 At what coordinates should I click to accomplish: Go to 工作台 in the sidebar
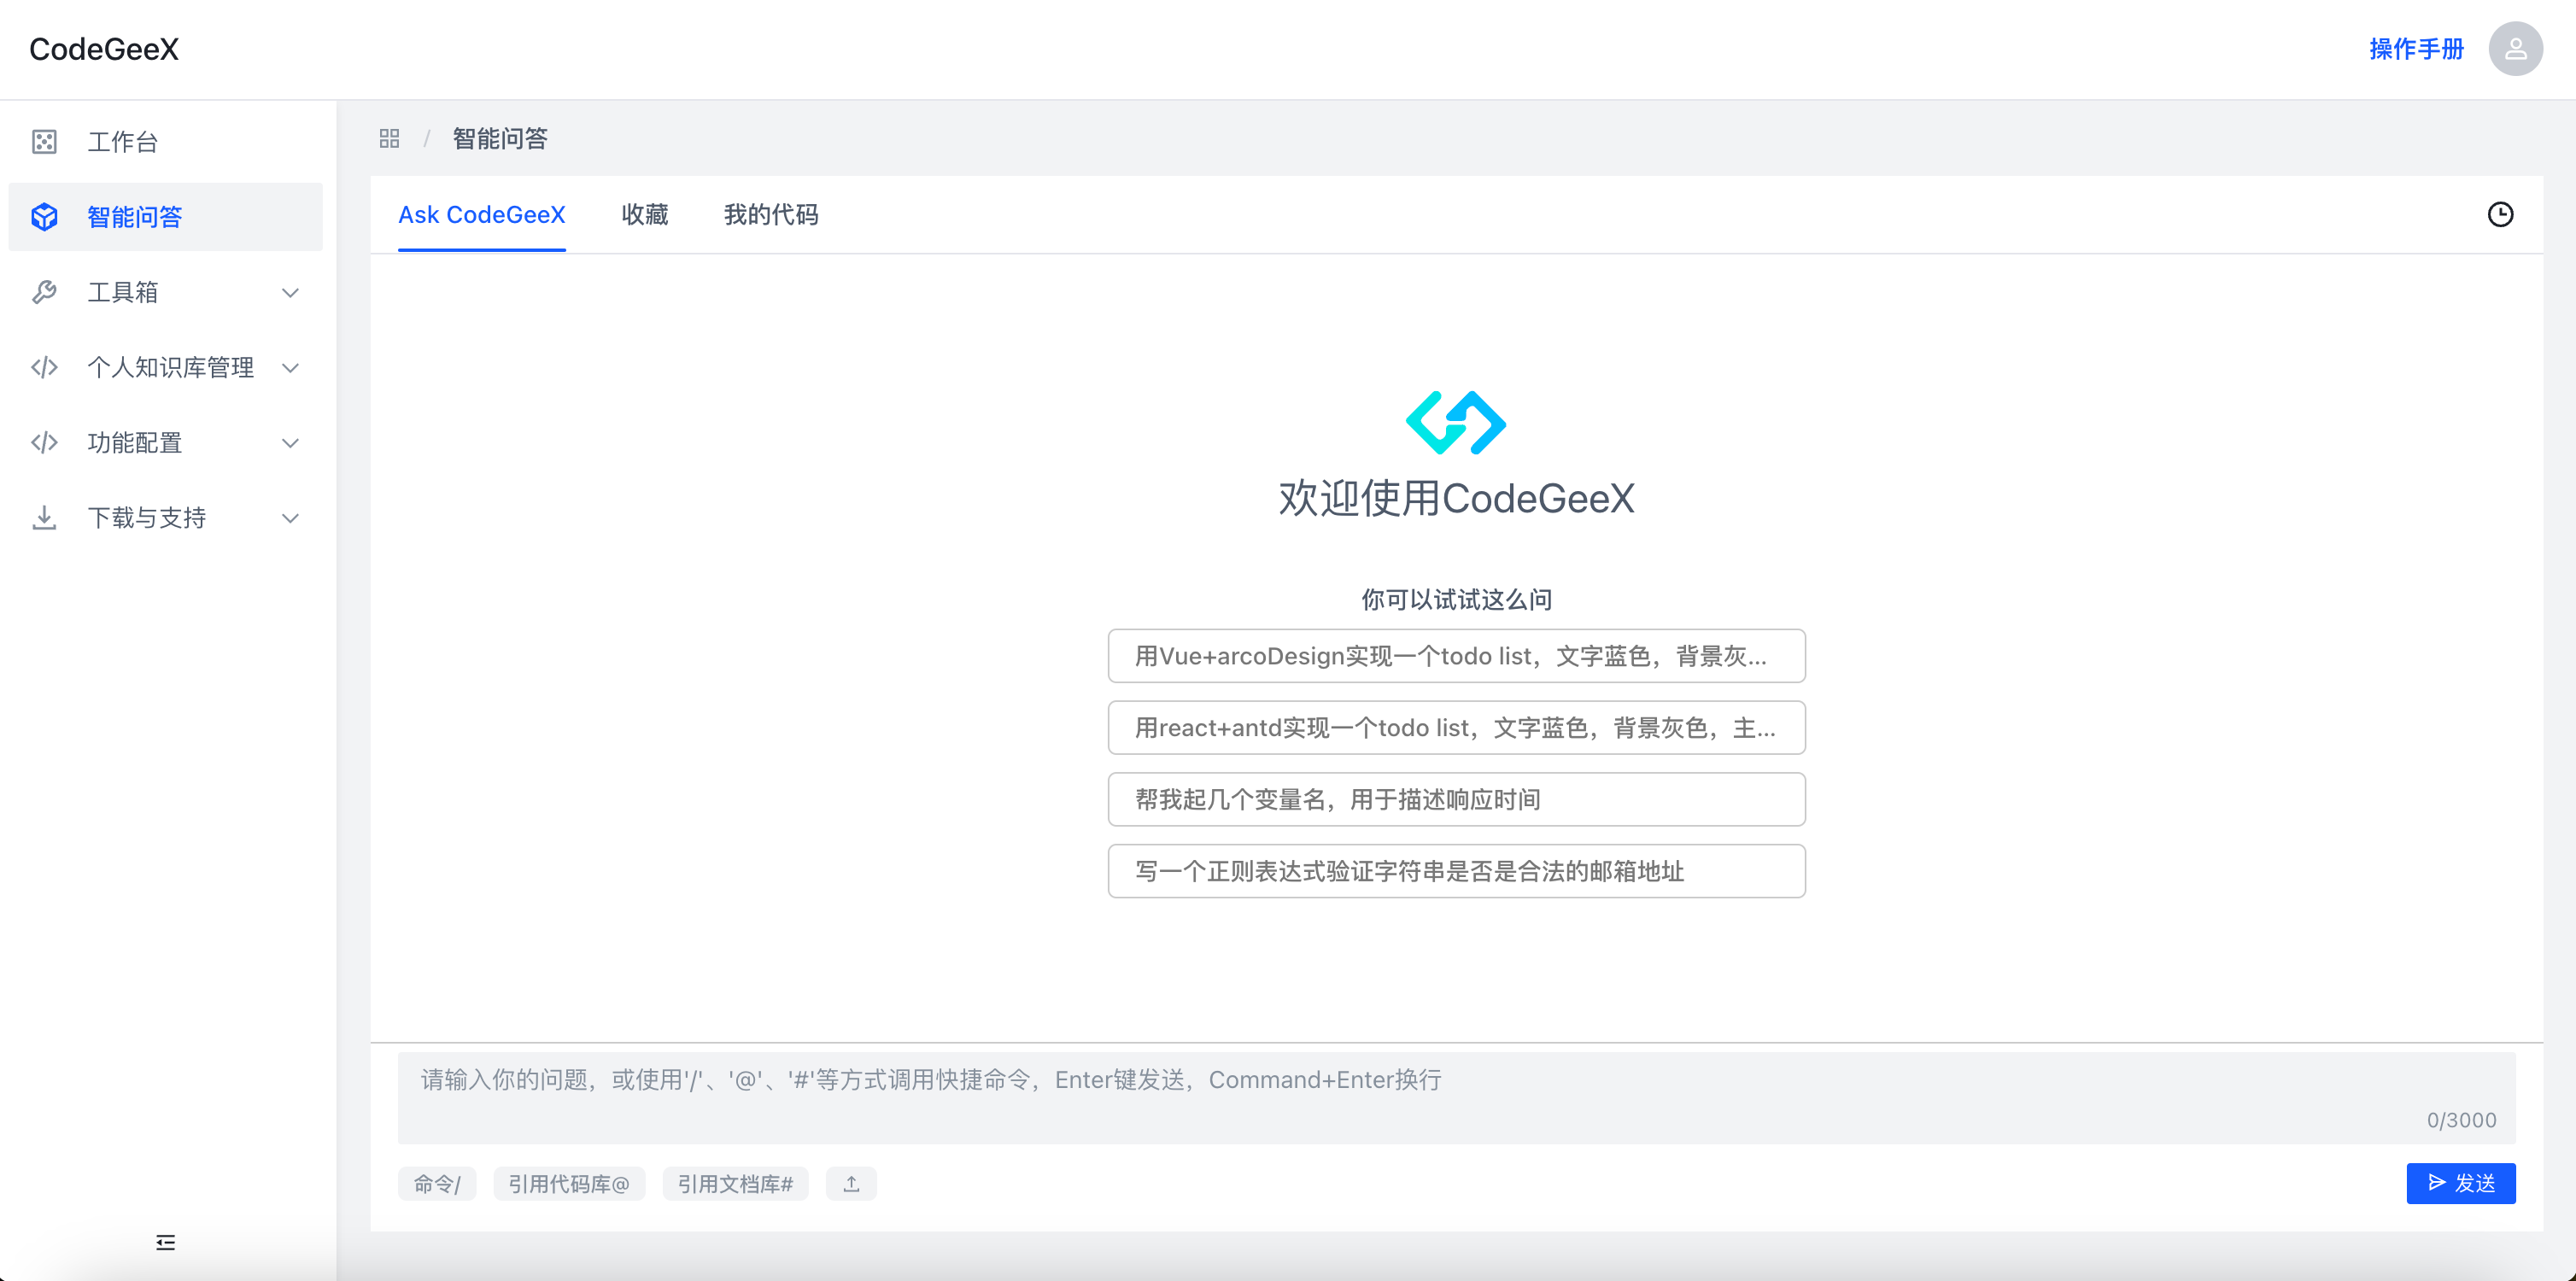click(165, 142)
